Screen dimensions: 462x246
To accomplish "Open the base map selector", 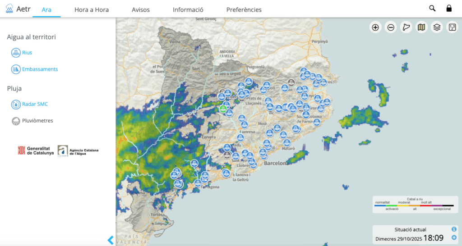I will (421, 27).
